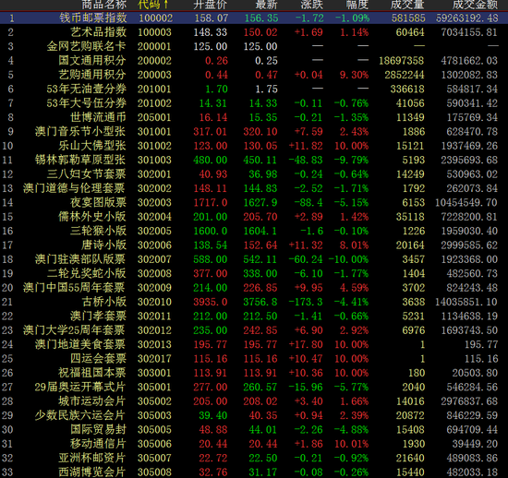Select the 亚洲杯邮资片 row
508x478 pixels.
click(x=254, y=458)
